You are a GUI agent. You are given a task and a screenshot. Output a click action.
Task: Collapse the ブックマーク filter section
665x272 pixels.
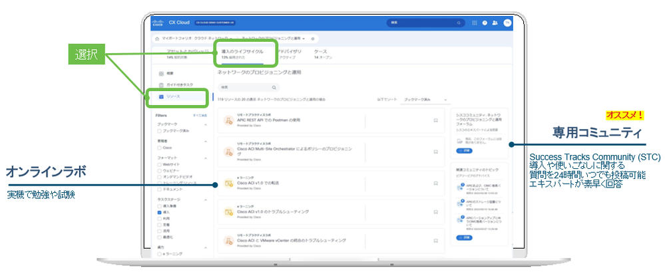[x=206, y=125]
